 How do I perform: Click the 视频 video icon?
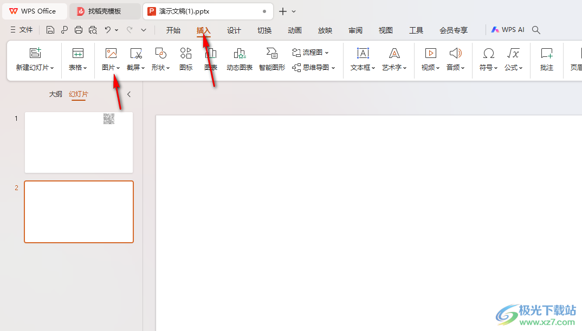(x=431, y=53)
